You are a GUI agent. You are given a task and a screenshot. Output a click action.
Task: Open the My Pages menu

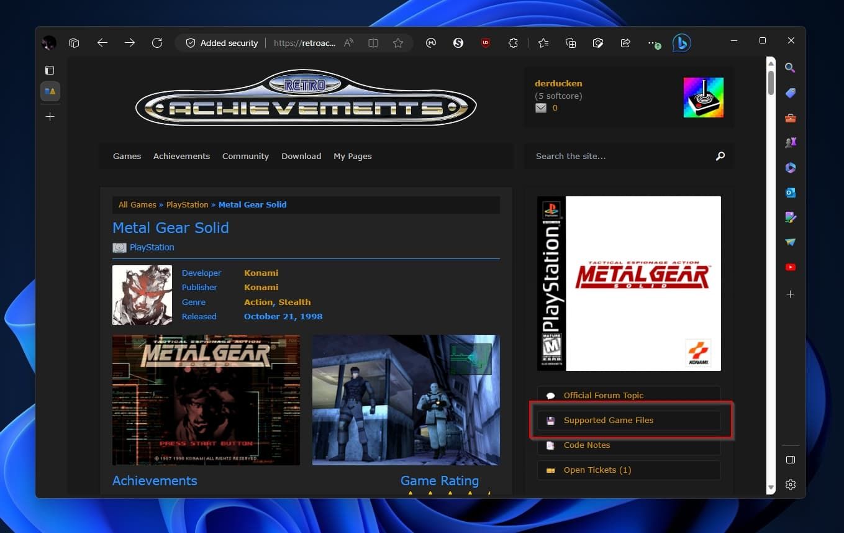[352, 157]
